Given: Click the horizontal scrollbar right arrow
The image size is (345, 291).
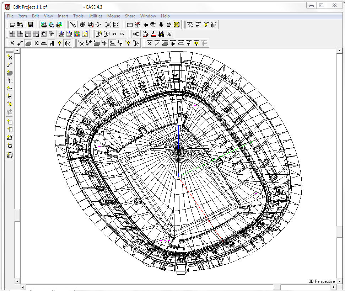Looking at the screenshot, I should (x=334, y=287).
